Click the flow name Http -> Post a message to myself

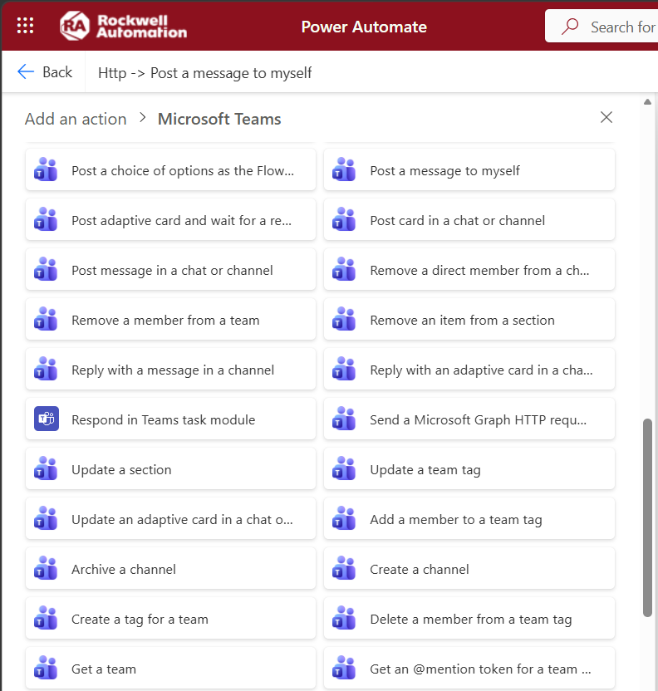point(204,73)
